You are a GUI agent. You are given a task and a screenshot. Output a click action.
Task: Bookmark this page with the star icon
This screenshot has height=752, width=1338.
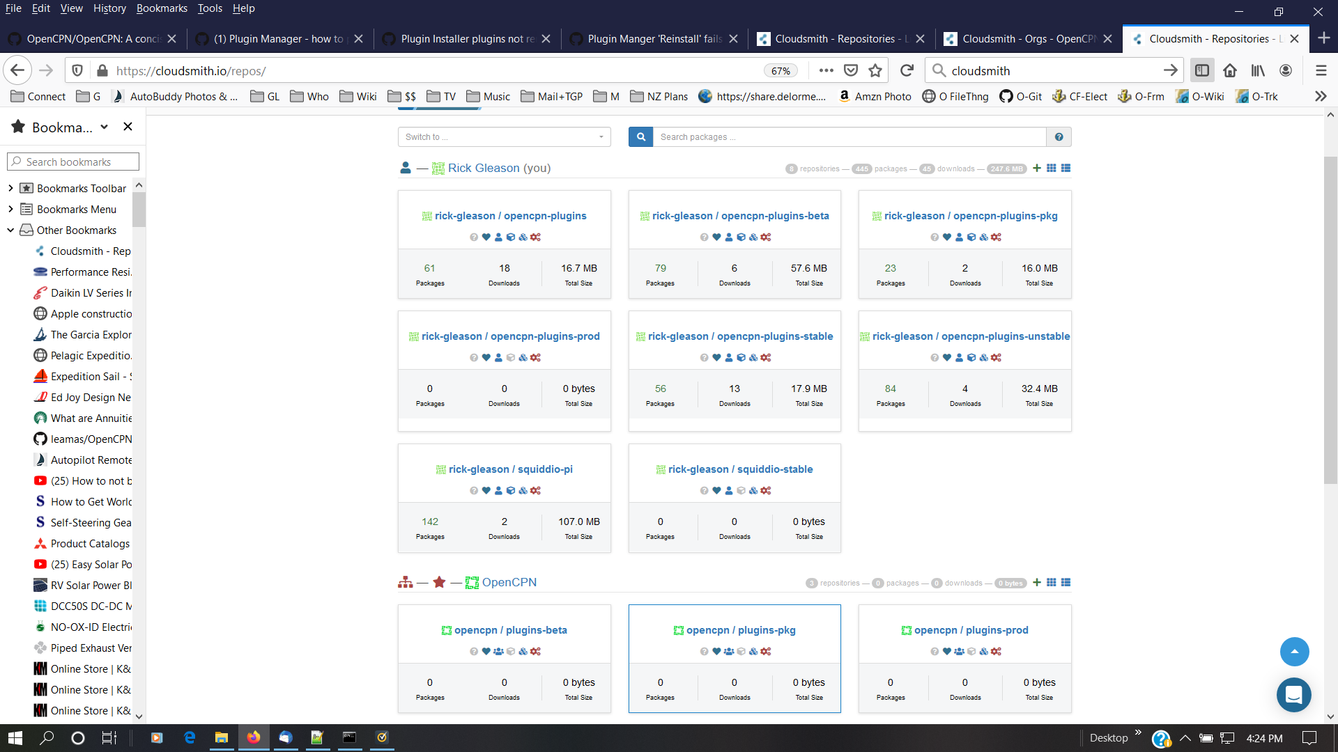[x=875, y=70]
